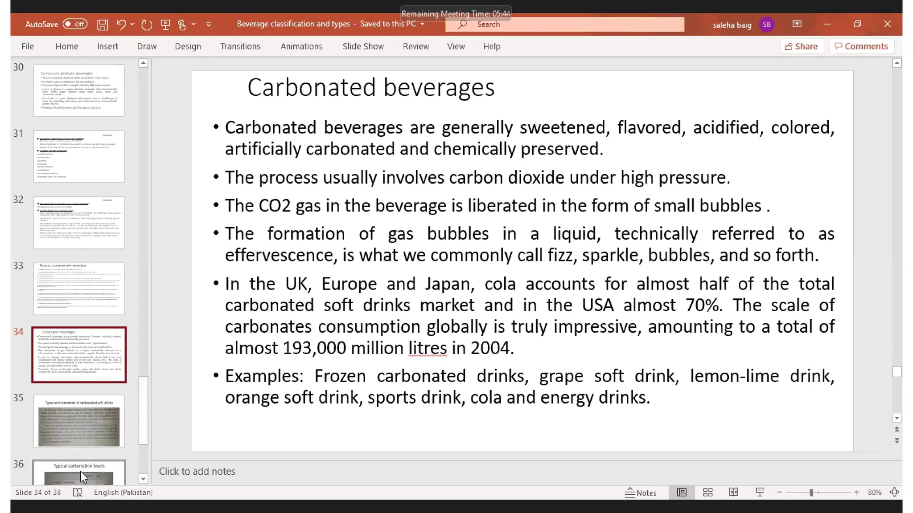Image resolution: width=913 pixels, height=513 pixels.
Task: Click the Share button
Action: coord(801,46)
